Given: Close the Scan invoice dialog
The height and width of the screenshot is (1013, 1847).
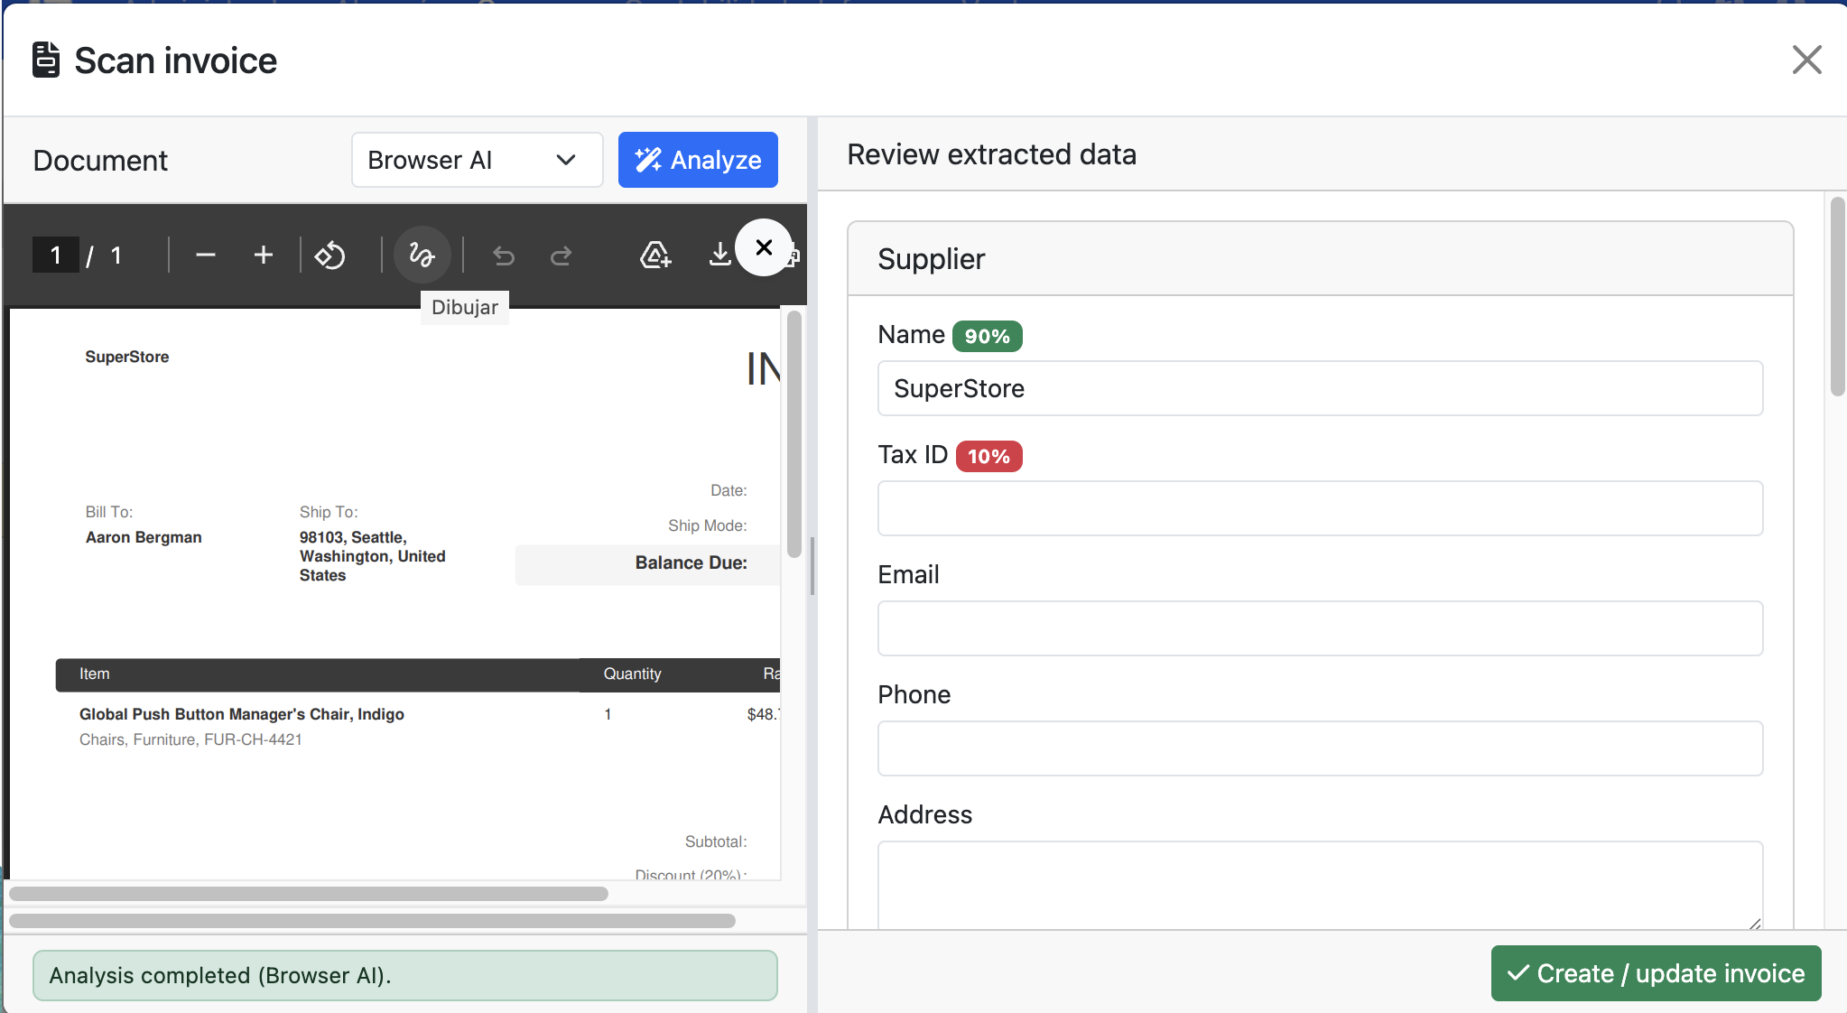Looking at the screenshot, I should tap(1806, 60).
